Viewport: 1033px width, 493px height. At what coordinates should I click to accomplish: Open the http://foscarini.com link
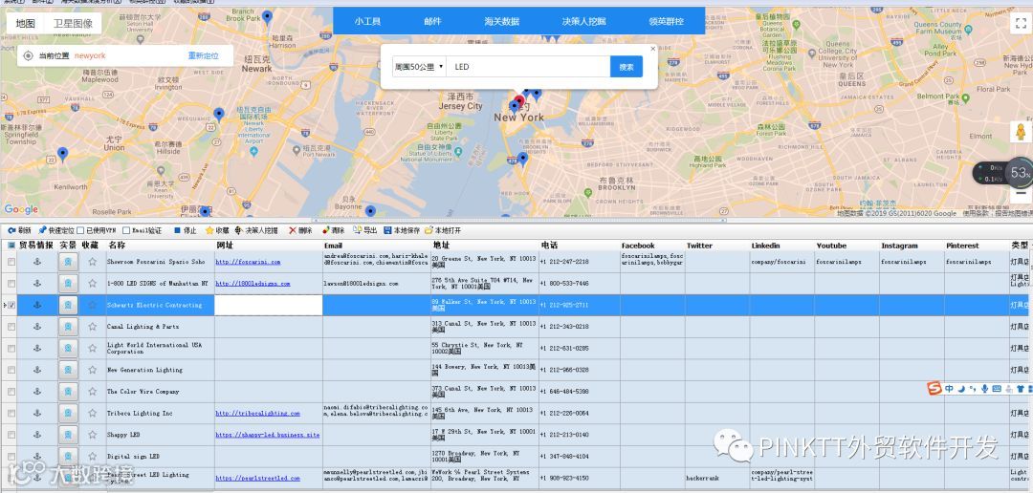[x=248, y=262]
